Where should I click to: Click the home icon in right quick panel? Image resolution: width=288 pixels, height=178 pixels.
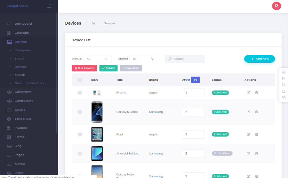[284, 72]
